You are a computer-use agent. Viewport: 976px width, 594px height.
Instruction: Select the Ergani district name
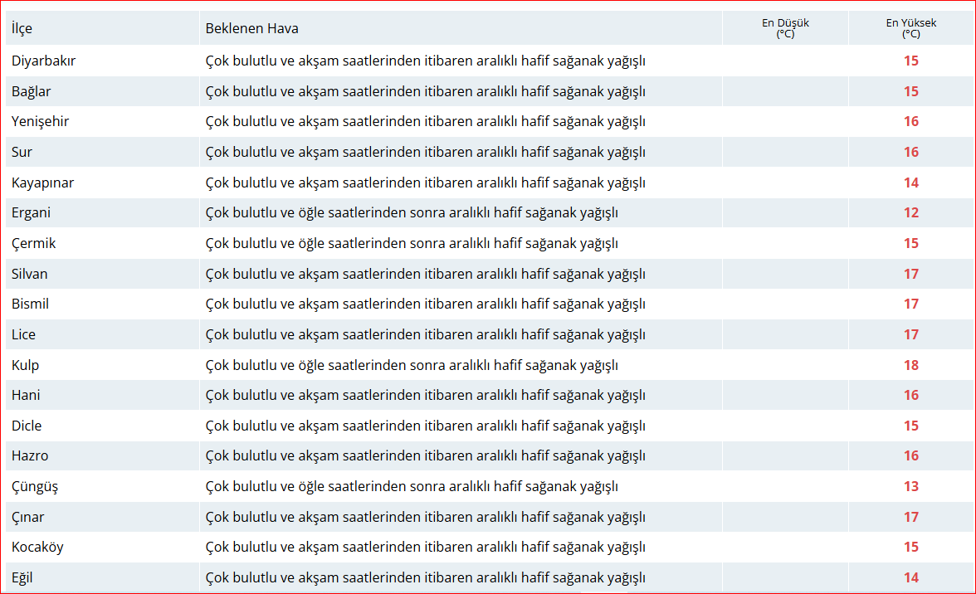coord(32,213)
